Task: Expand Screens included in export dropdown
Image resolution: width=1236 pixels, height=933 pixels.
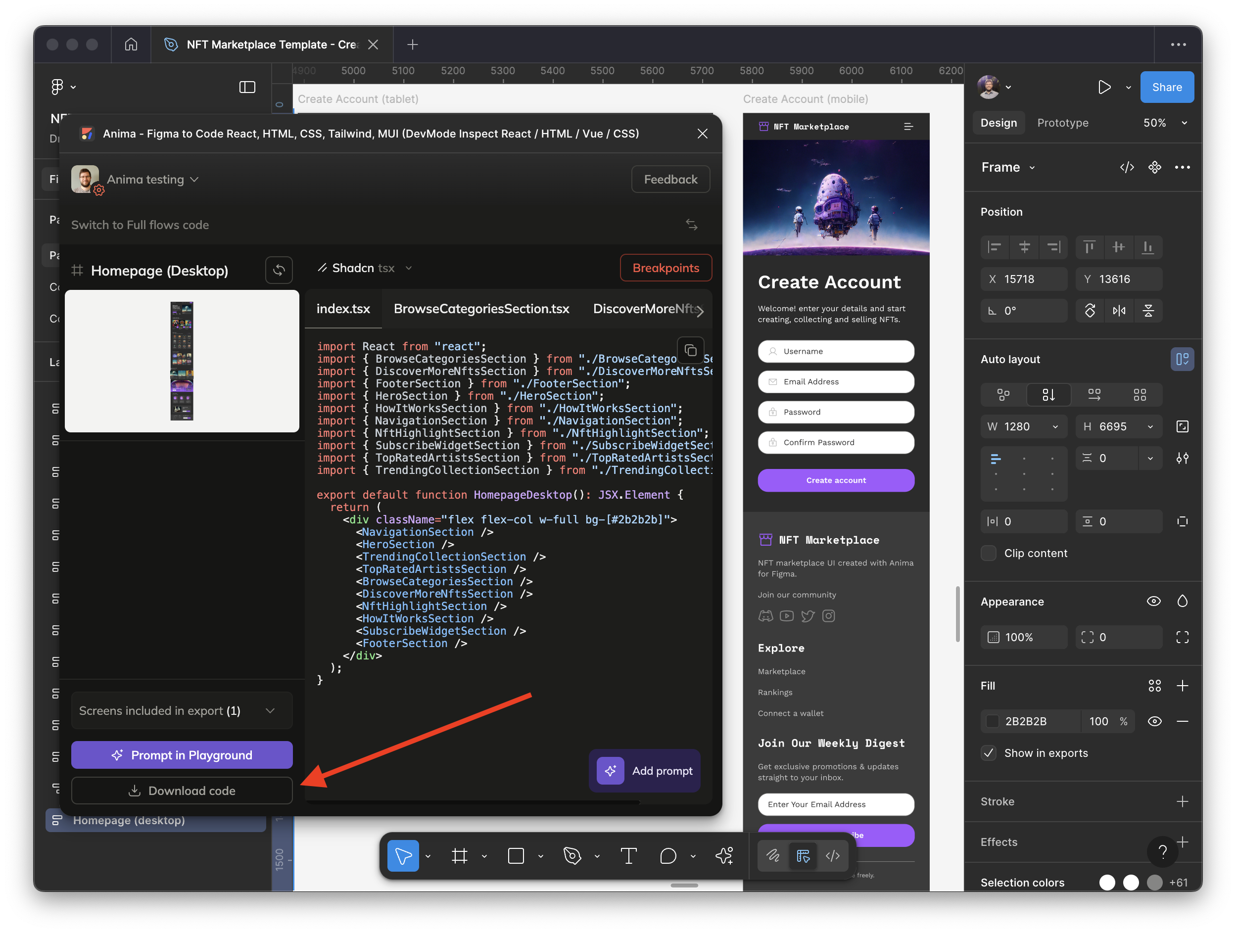Action: point(182,711)
